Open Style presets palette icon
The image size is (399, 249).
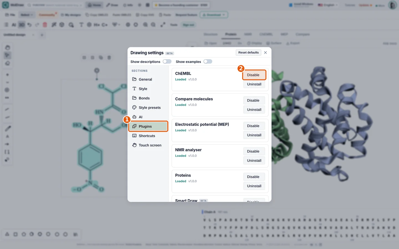click(134, 108)
